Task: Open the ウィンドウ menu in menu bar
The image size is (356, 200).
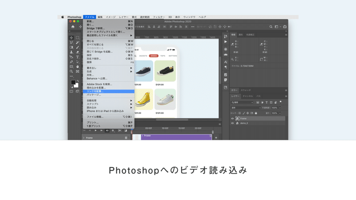Action: coord(189,17)
